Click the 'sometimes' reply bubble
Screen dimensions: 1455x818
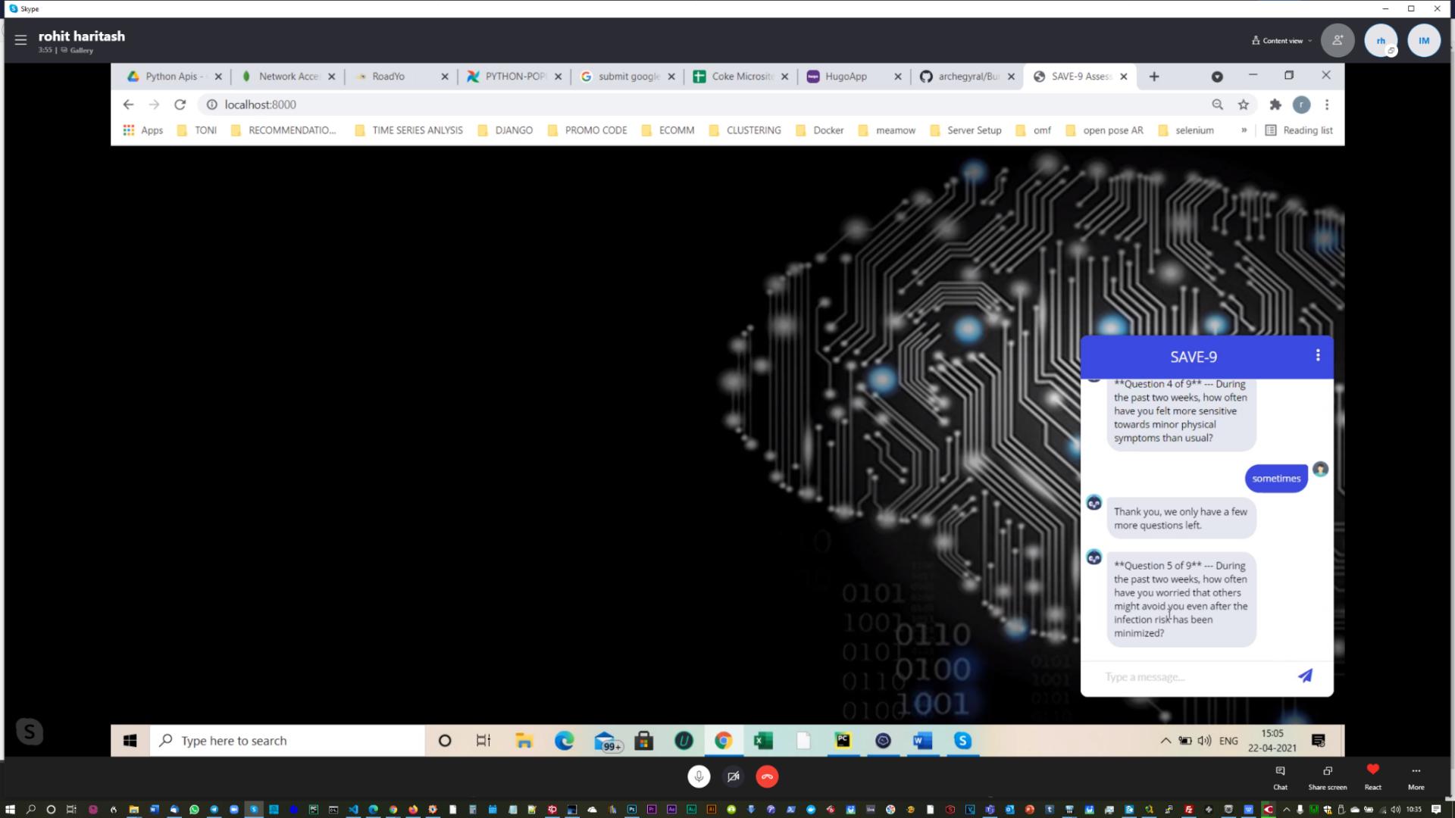tap(1276, 478)
